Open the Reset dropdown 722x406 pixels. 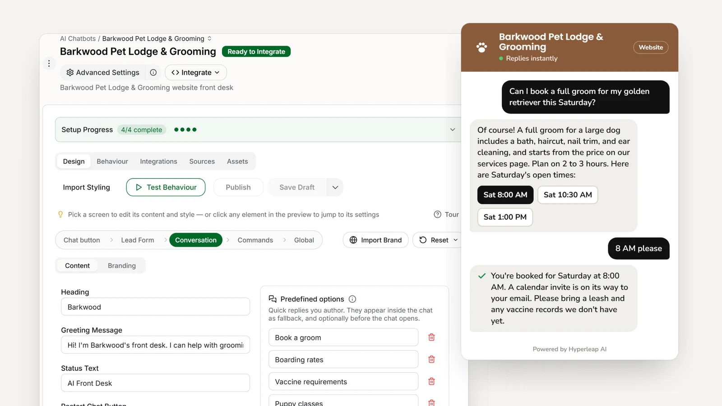click(x=438, y=240)
